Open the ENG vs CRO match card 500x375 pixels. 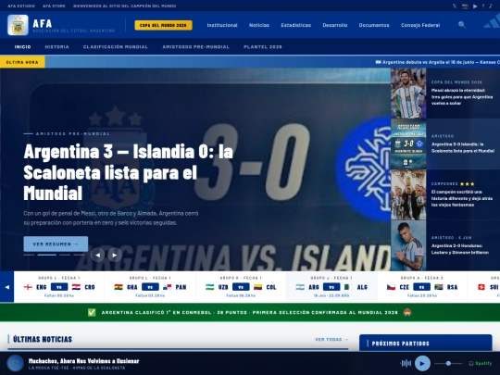pyautogui.click(x=59, y=287)
